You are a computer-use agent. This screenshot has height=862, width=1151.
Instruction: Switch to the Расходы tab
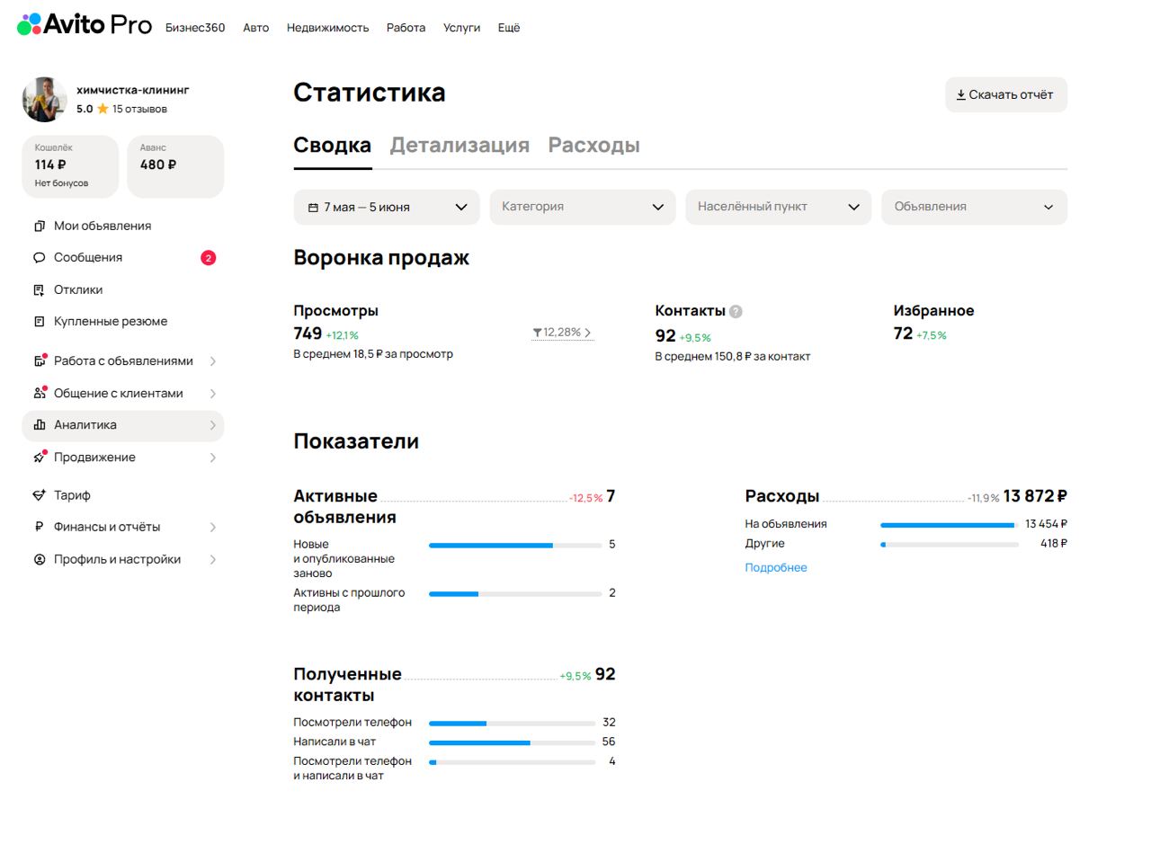point(593,146)
